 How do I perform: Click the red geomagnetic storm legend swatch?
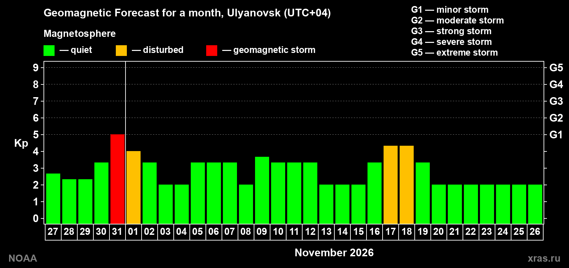coord(212,51)
